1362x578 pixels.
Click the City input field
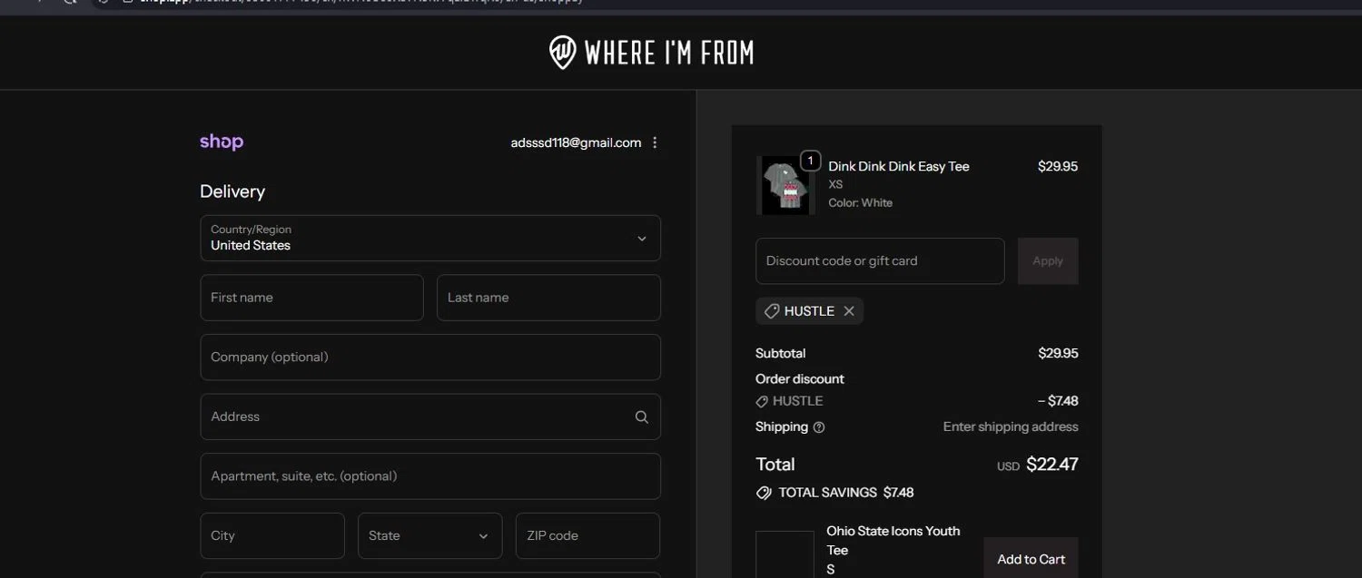click(x=272, y=536)
